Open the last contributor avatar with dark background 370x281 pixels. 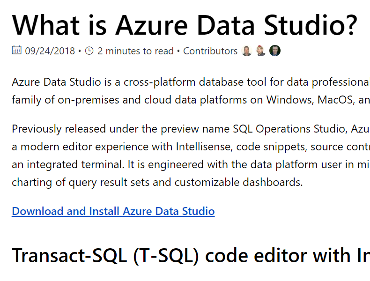[275, 51]
